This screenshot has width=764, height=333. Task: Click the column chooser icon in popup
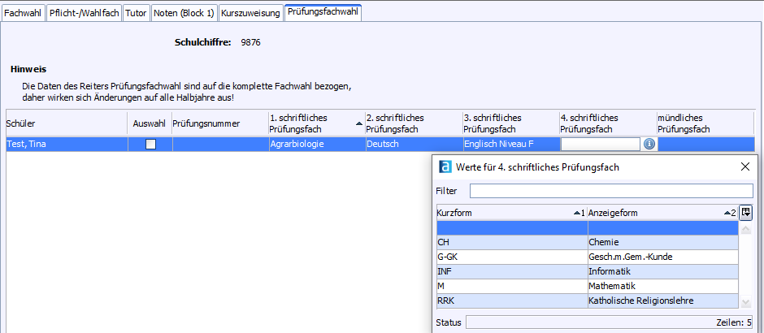pyautogui.click(x=746, y=212)
